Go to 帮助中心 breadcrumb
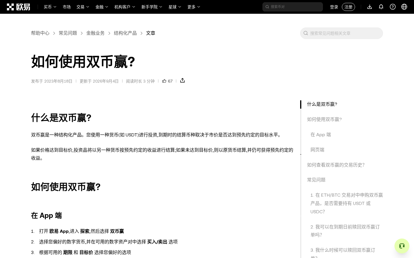 [x=40, y=33]
